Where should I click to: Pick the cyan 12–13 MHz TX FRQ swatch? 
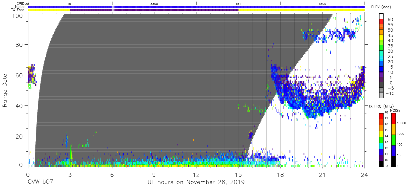point(382,146)
